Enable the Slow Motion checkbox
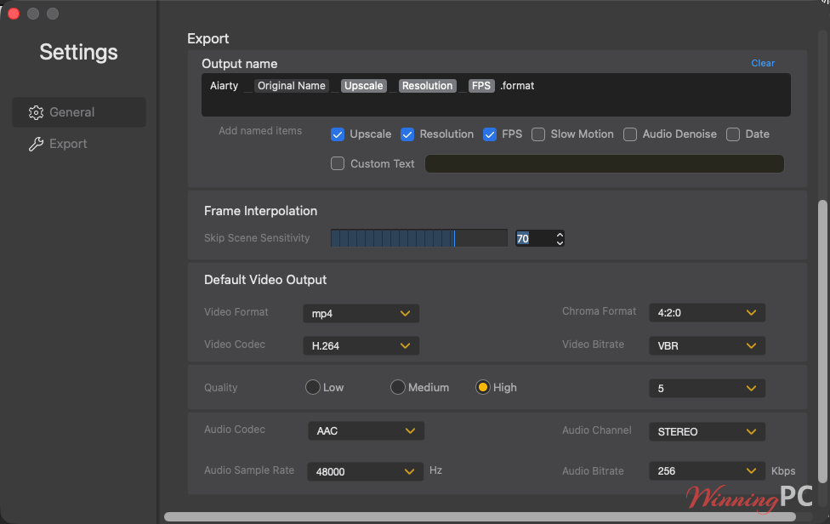Viewport: 830px width, 524px height. pos(538,134)
